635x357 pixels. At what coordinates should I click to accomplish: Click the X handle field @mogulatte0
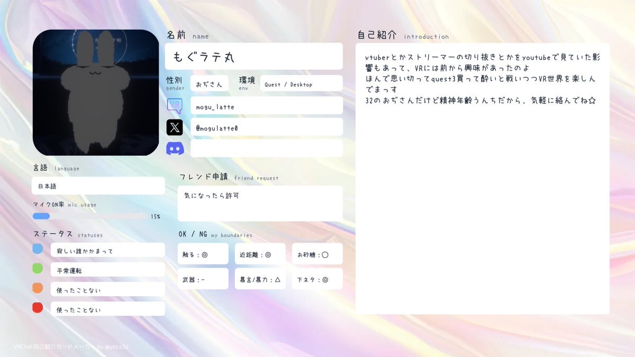pyautogui.click(x=267, y=127)
